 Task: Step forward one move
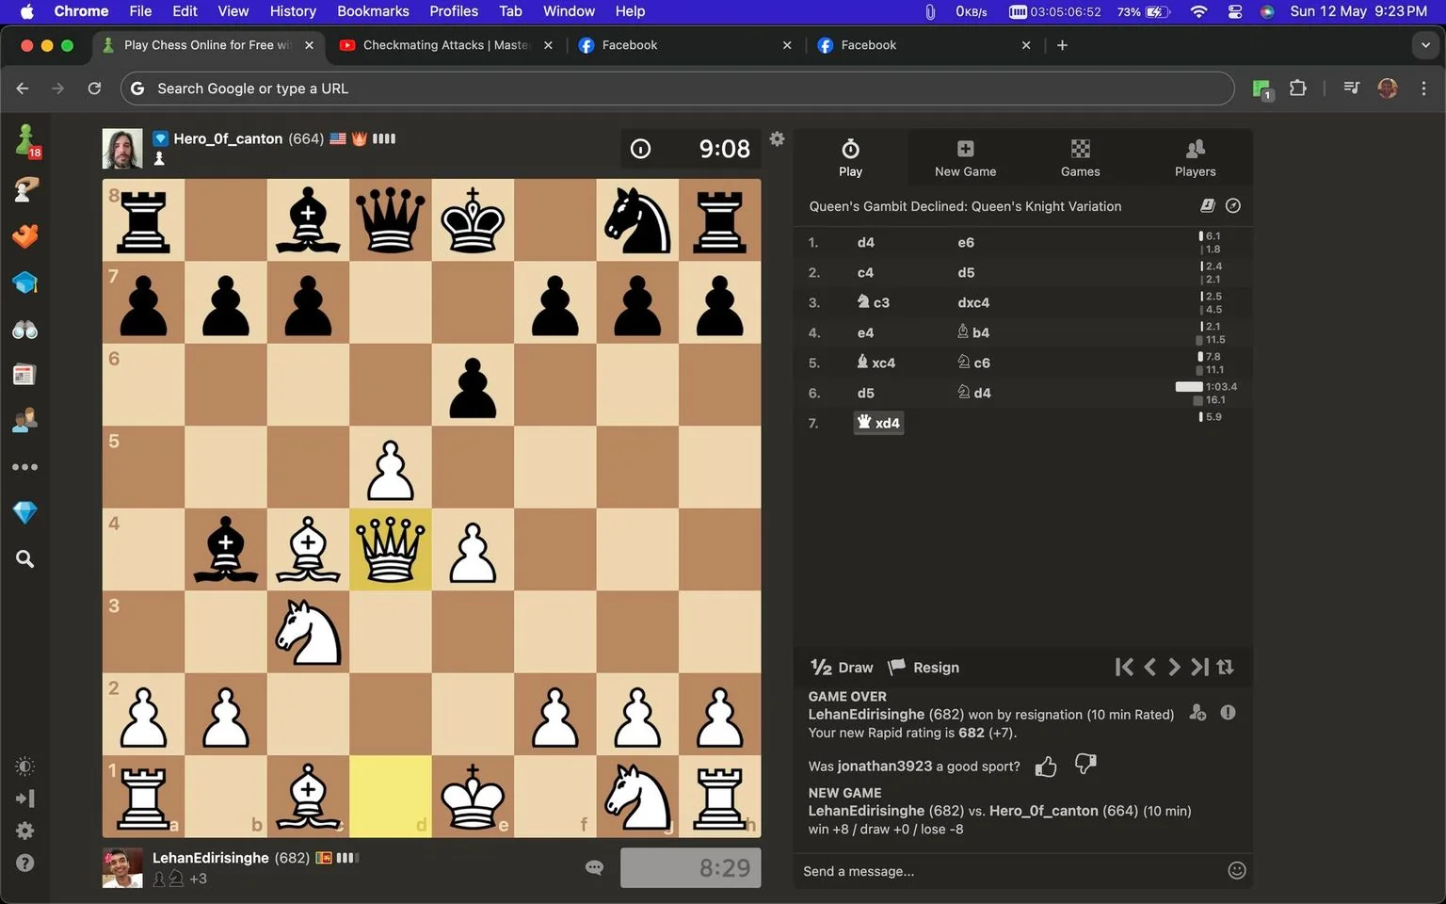point(1174,667)
